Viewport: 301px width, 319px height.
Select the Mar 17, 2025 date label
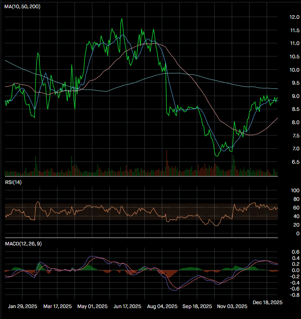point(57,306)
